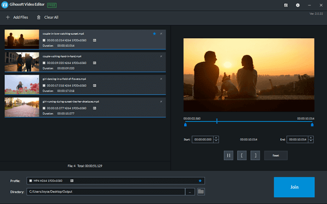Click the Clear All button

tap(48, 17)
